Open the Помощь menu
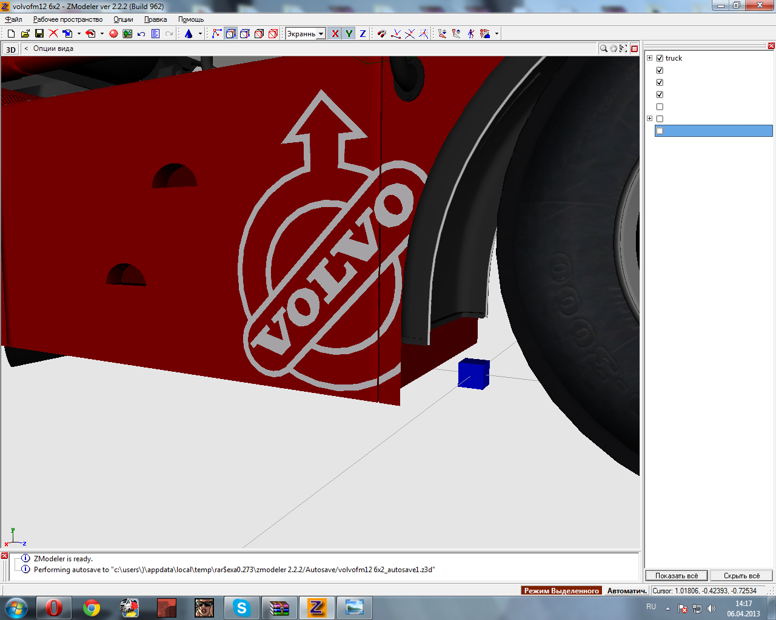This screenshot has height=620, width=776. [191, 19]
